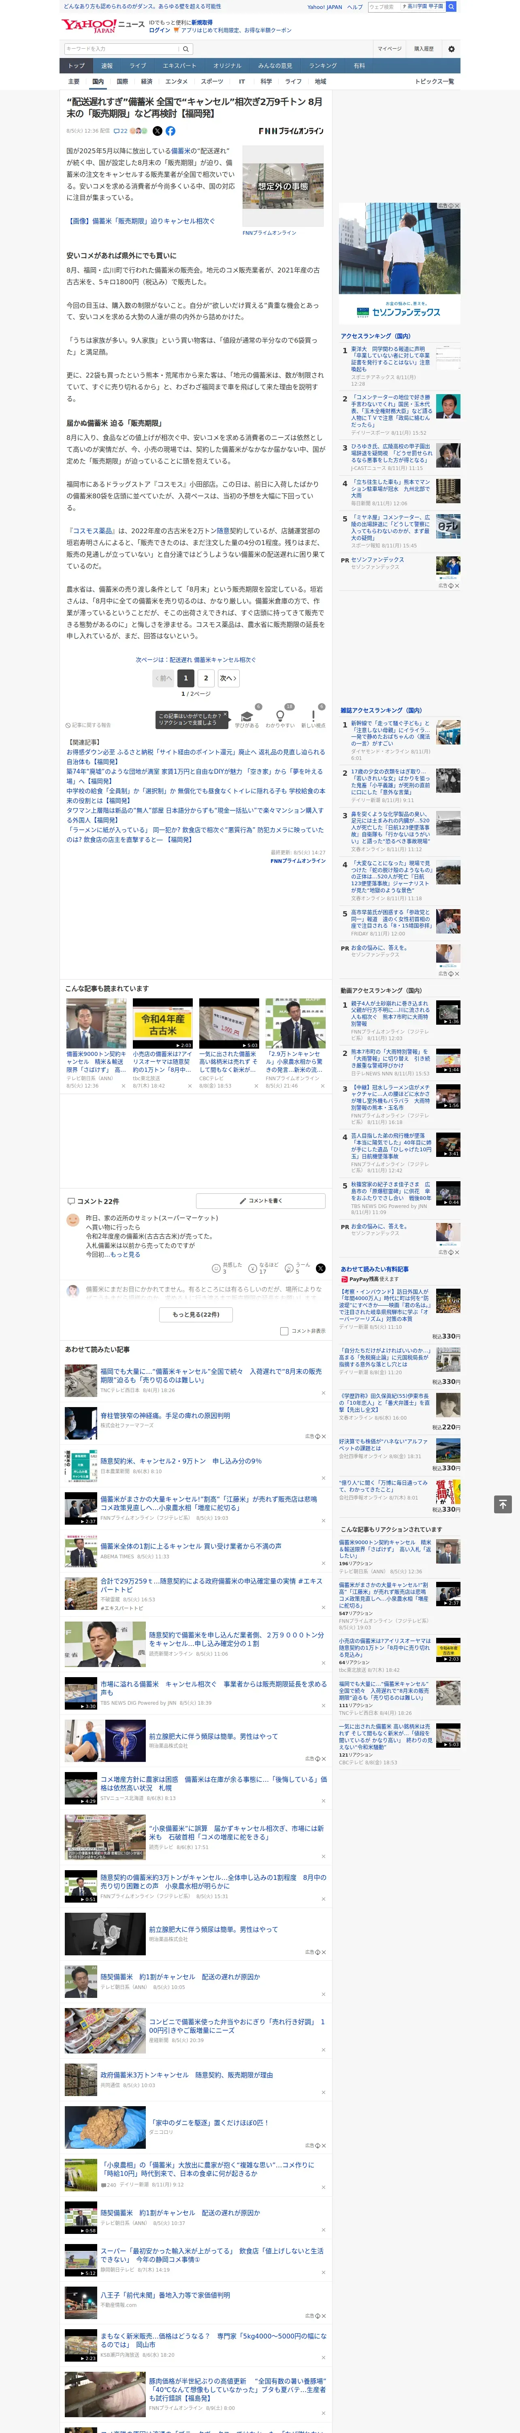520x2433 pixels.
Task: Click the 令和4年産古古米 video thumbnail
Action: click(x=162, y=1024)
